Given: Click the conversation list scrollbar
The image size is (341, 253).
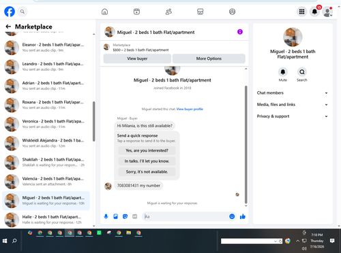Looking at the screenshot, I should 93,122.
